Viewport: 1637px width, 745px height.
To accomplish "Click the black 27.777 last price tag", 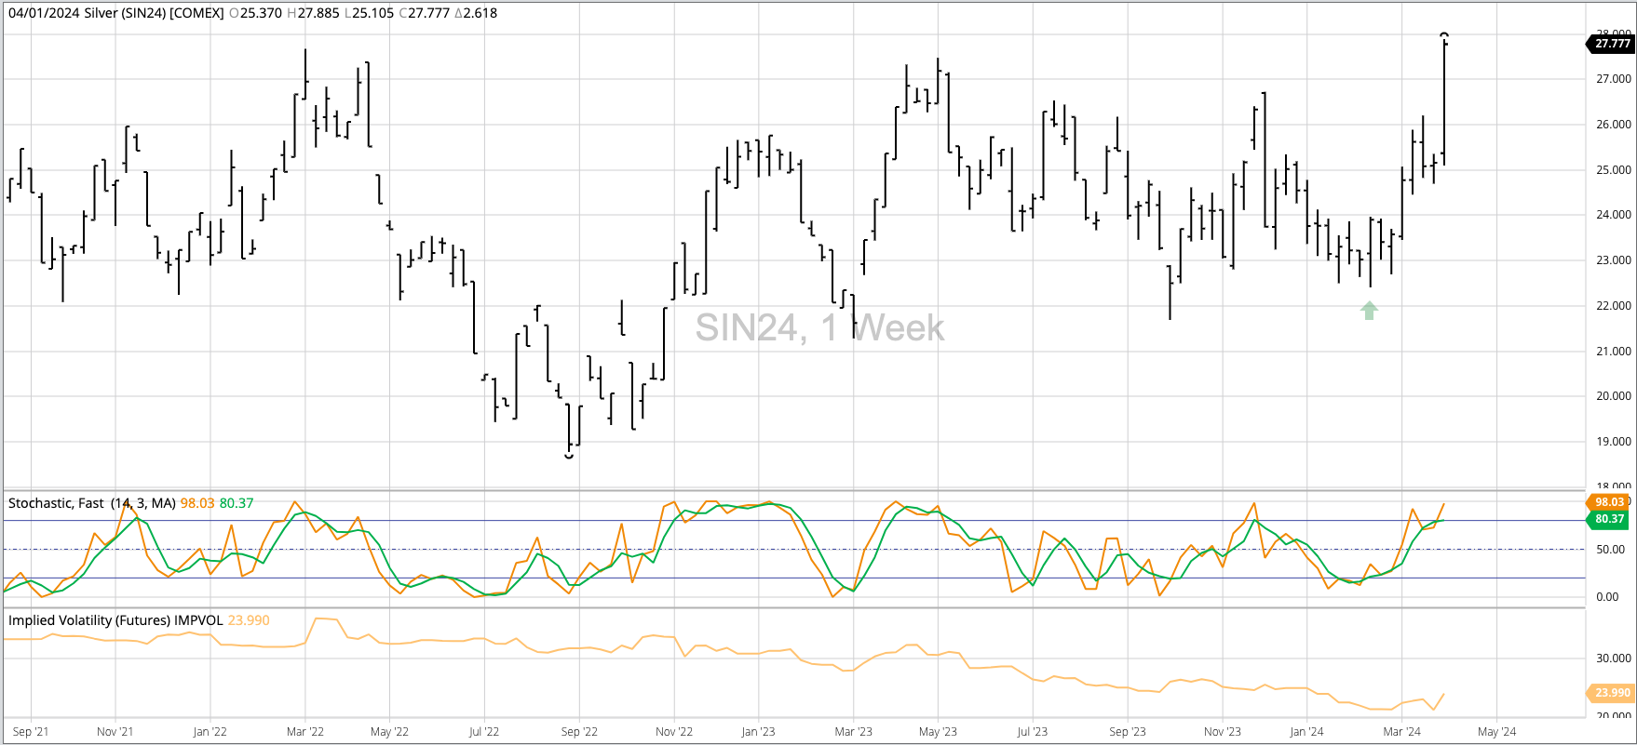I will pos(1611,44).
